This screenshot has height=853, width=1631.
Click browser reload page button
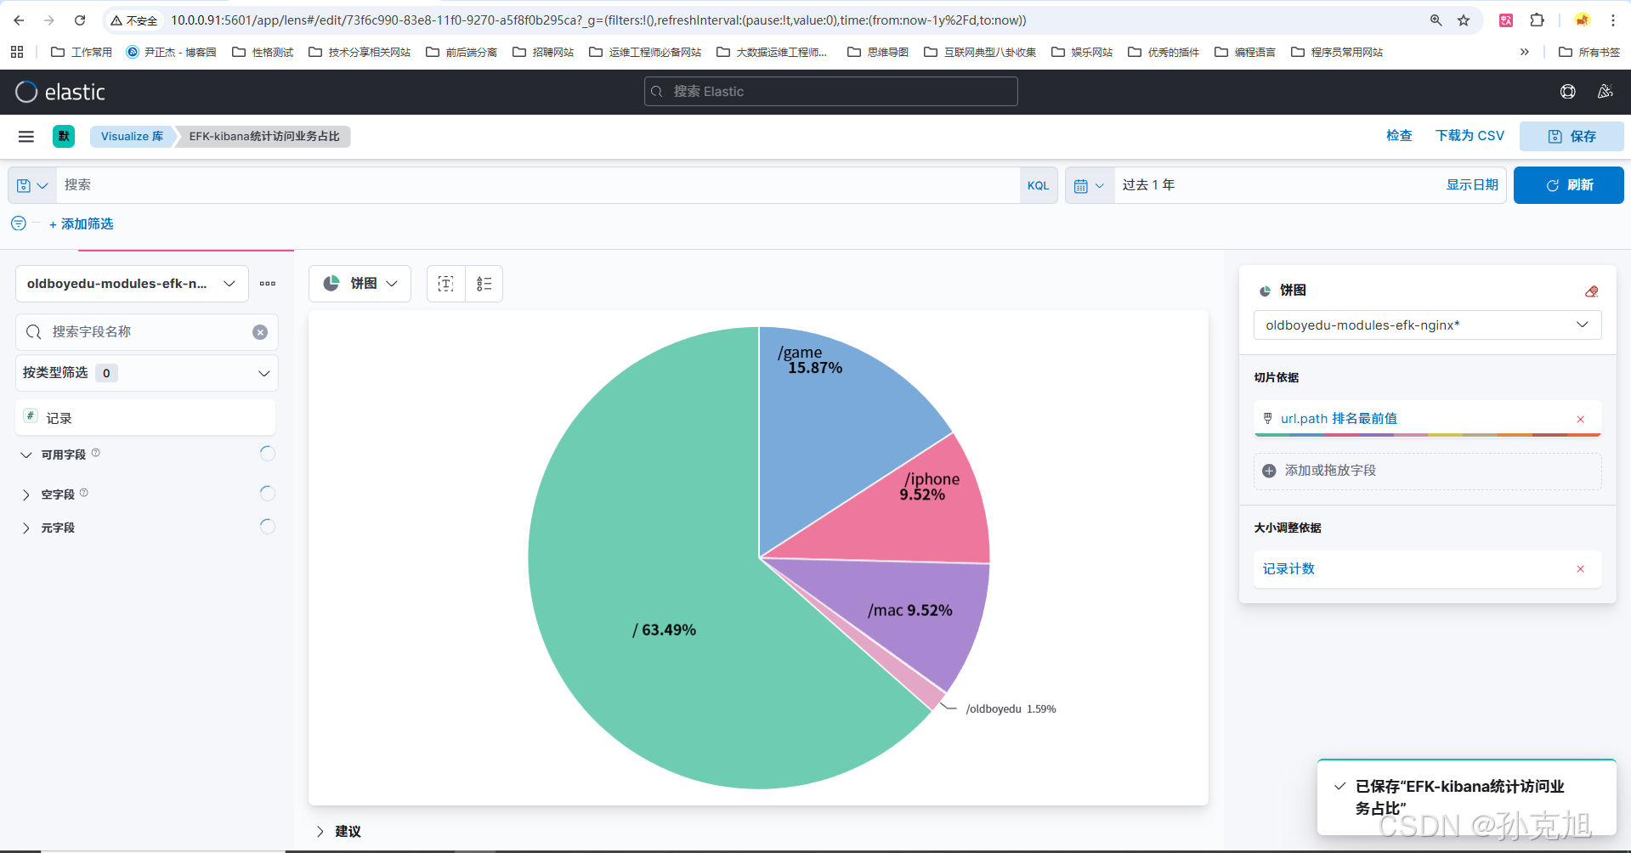(x=80, y=20)
